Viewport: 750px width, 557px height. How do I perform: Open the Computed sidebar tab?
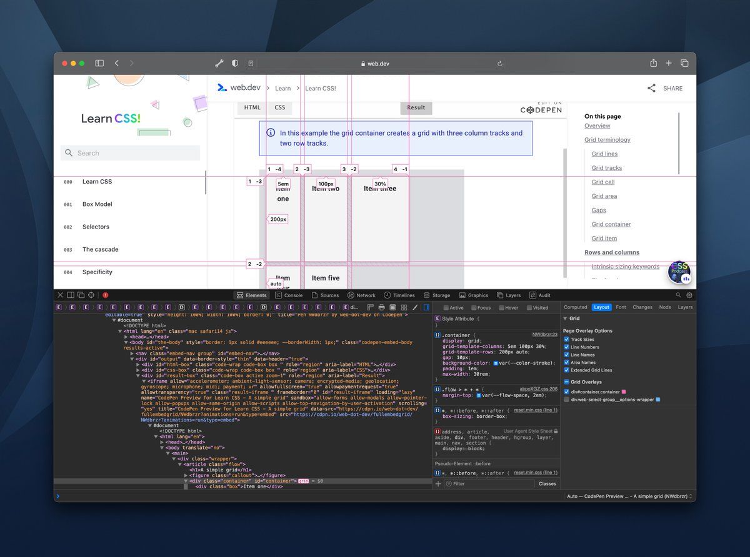pyautogui.click(x=575, y=307)
